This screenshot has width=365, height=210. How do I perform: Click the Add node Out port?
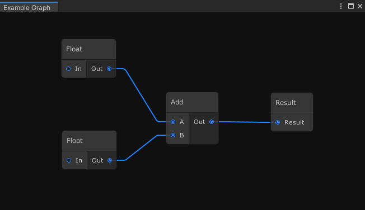coord(212,122)
